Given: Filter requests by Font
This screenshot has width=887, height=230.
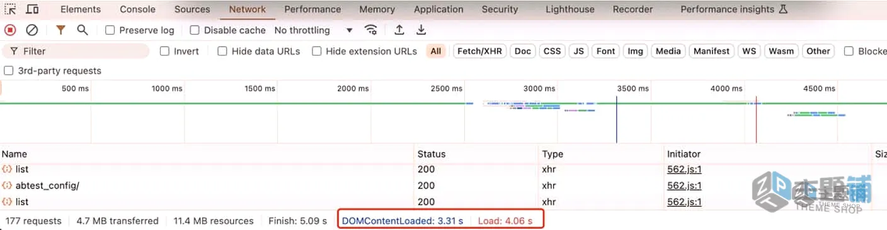Looking at the screenshot, I should 606,52.
